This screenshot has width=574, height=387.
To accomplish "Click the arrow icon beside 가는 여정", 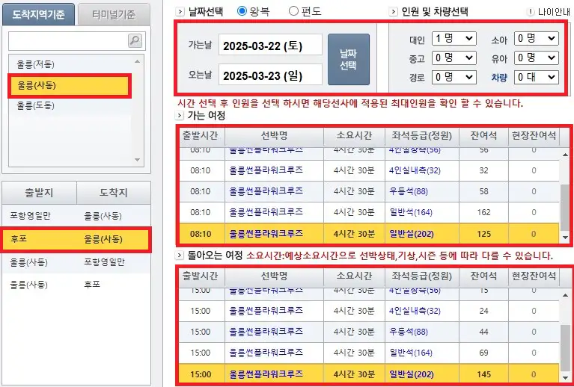I will [x=180, y=116].
